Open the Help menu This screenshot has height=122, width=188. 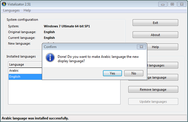point(27,10)
